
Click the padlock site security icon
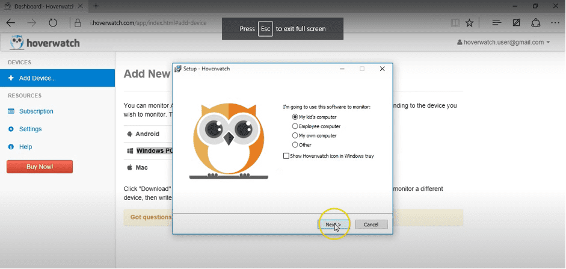point(78,23)
